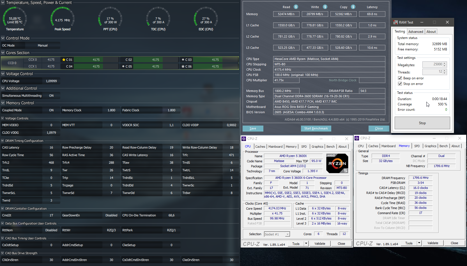Click Close in the AIDA64 benchmark window

tap(379, 128)
